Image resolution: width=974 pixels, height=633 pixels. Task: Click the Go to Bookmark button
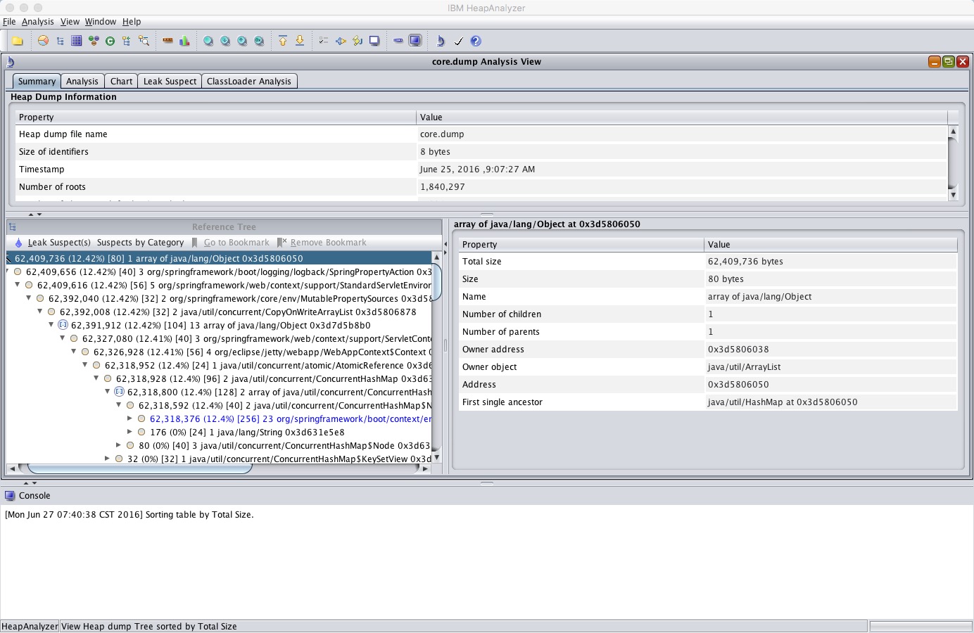(x=231, y=243)
